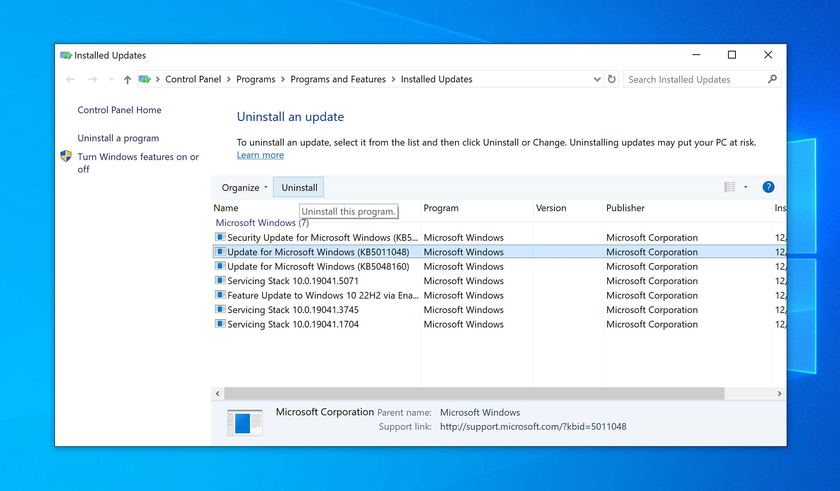Click the title bar Installed Updates icon
Image resolution: width=840 pixels, height=491 pixels.
point(66,55)
